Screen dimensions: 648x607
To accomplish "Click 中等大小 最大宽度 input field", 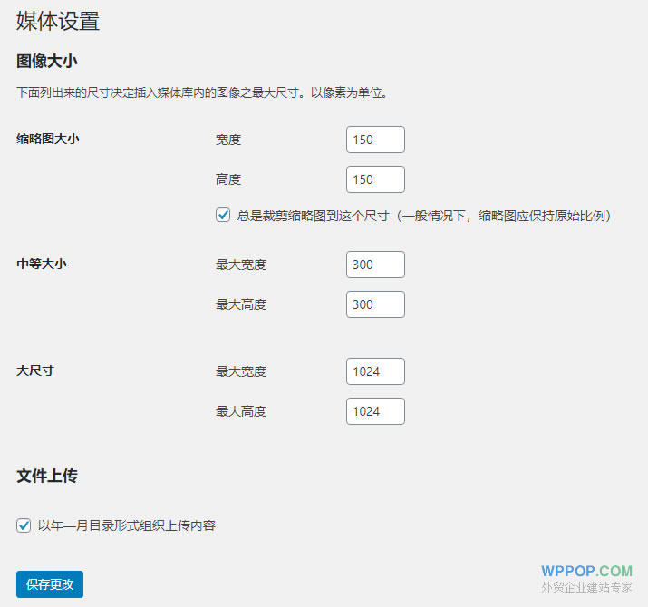I will 375,265.
